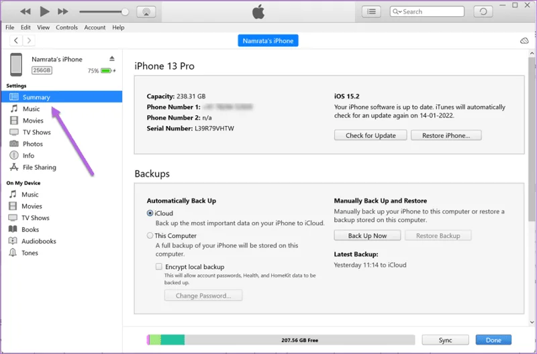Click the music note icon under Settings
Image resolution: width=537 pixels, height=354 pixels.
[14, 109]
